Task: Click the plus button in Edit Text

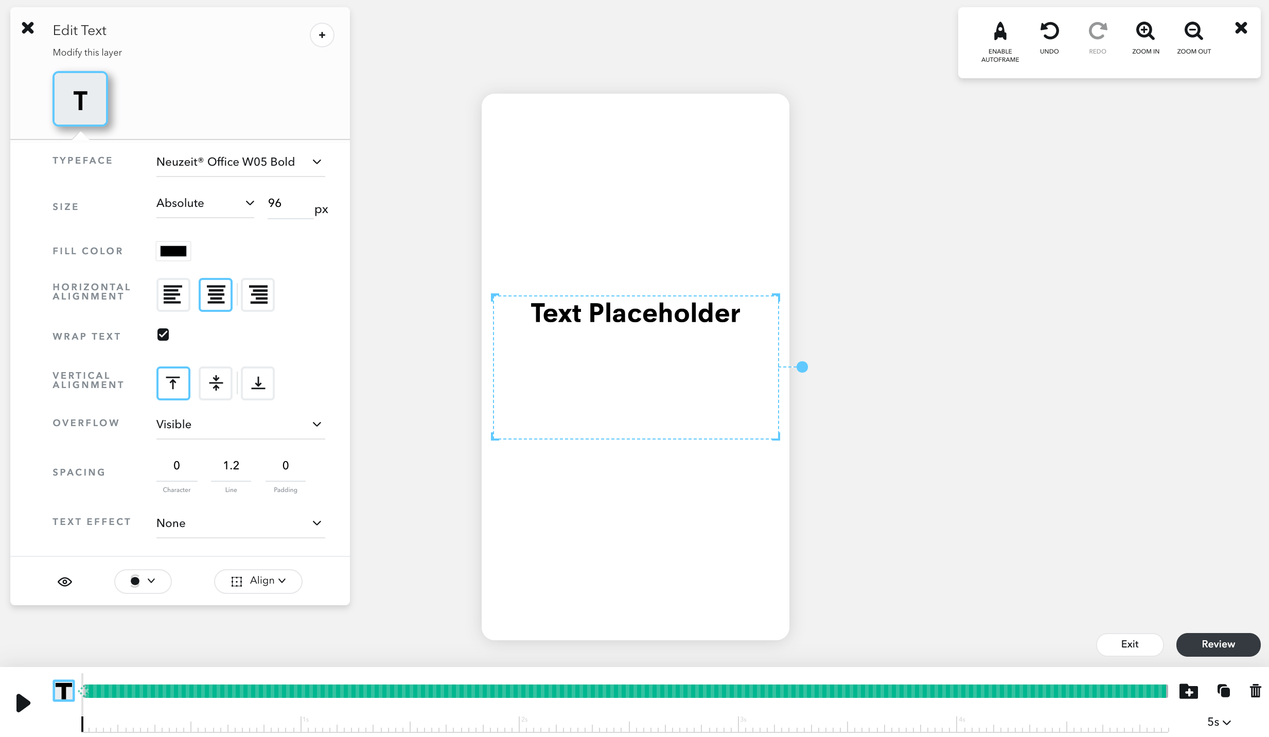Action: (322, 35)
